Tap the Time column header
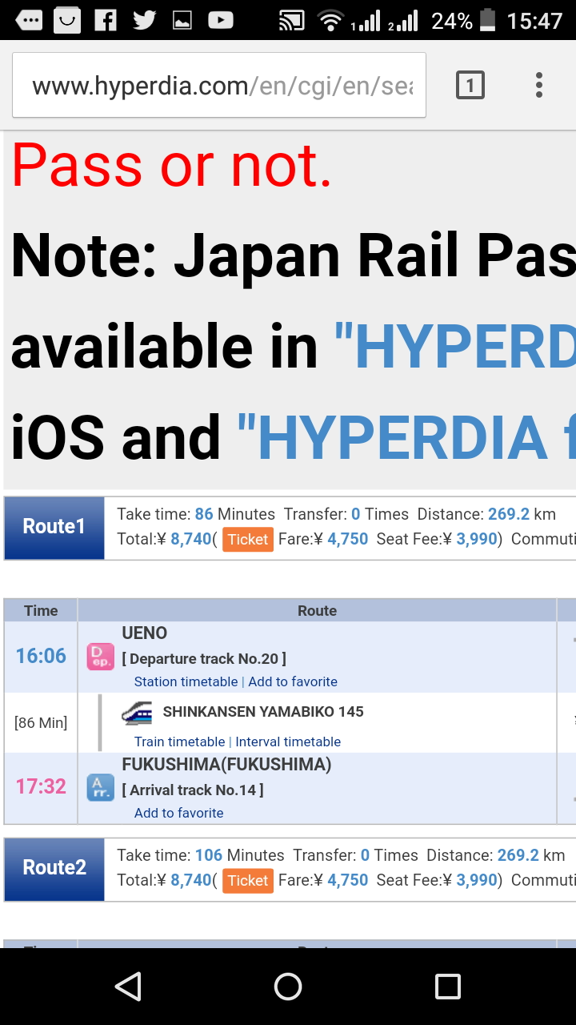576x1025 pixels. (x=41, y=610)
